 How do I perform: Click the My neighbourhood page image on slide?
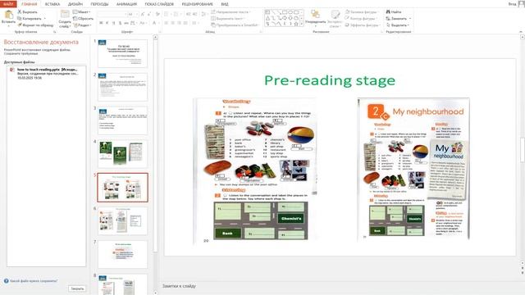tap(413, 168)
